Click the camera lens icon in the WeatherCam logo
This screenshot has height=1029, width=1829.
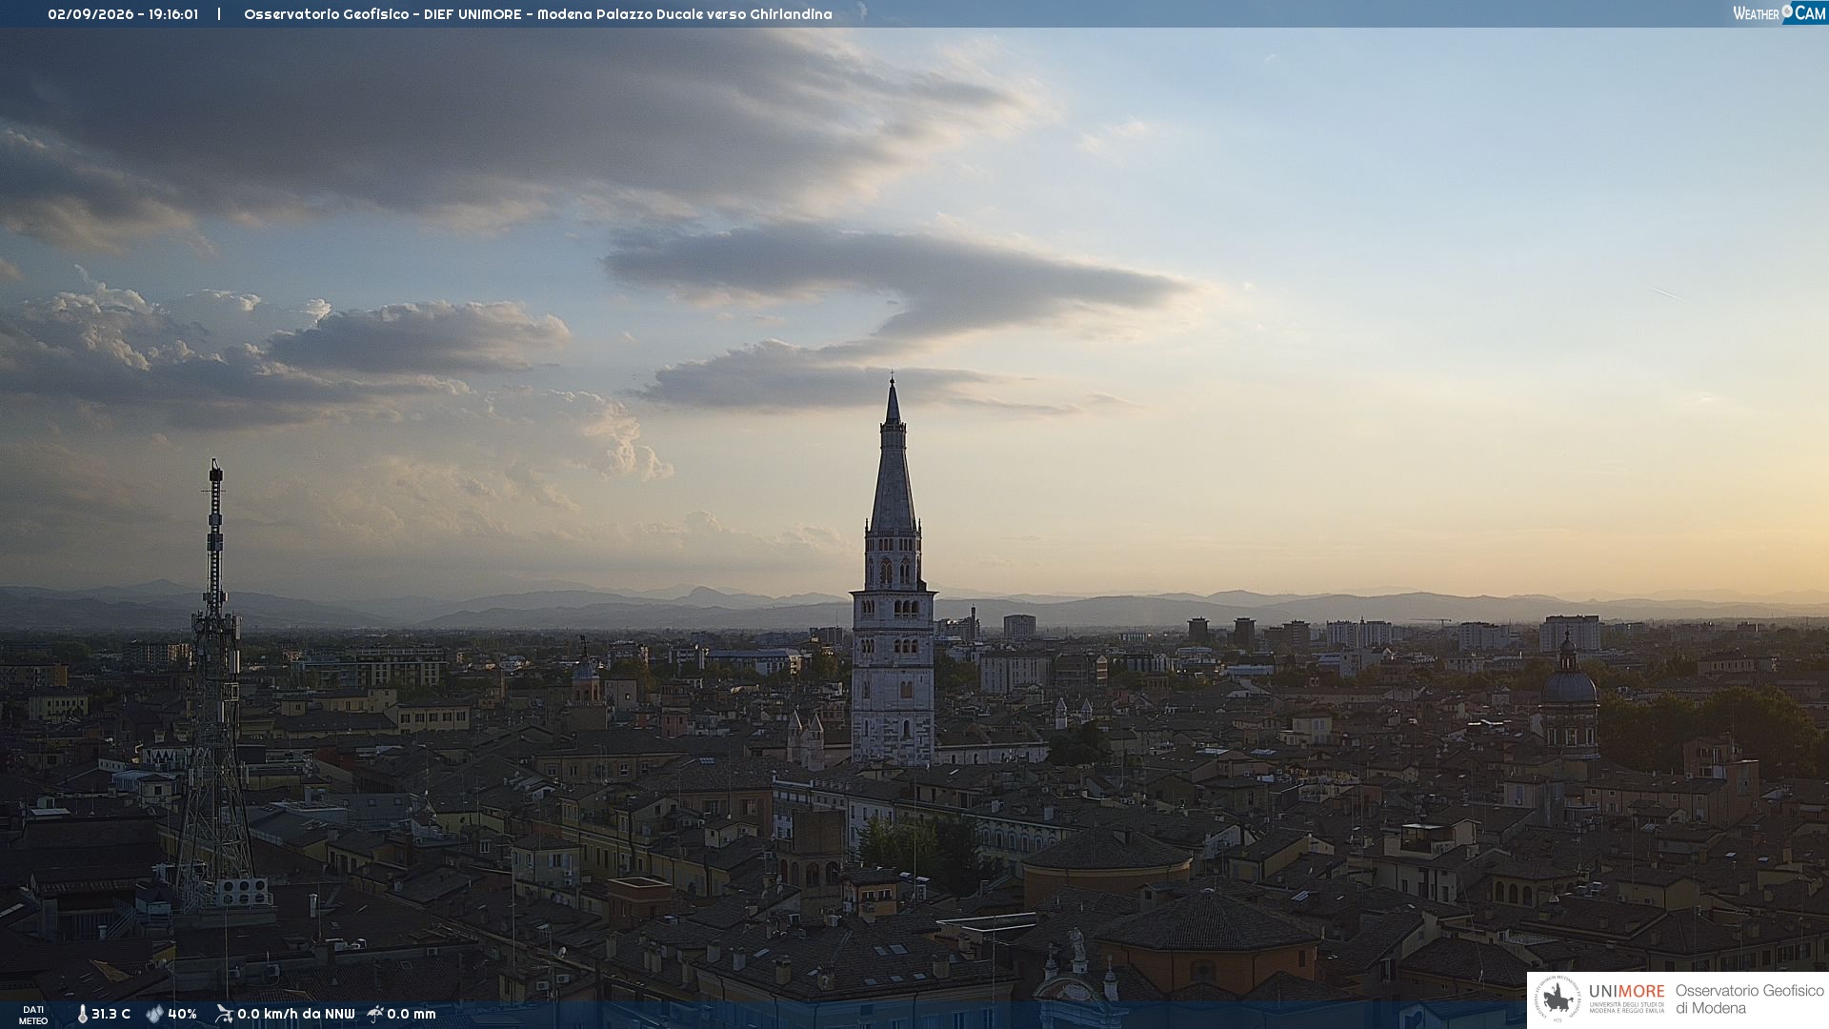pos(1787,11)
